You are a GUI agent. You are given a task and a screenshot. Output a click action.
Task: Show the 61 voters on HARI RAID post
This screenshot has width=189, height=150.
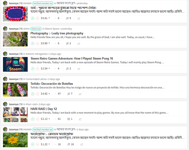58,119
